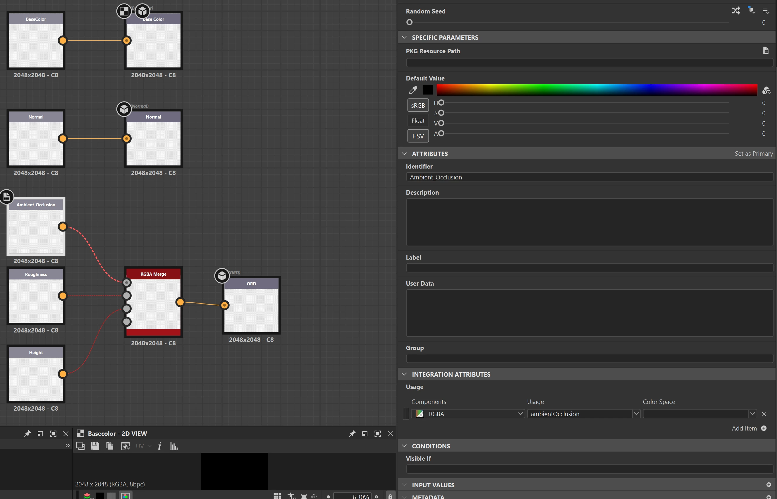Image resolution: width=777 pixels, height=499 pixels.
Task: Collapse the Specific Parameters section
Action: (x=404, y=37)
